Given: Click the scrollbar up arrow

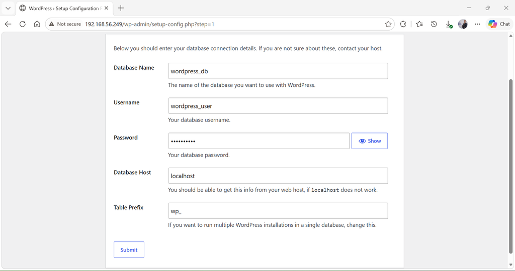Looking at the screenshot, I should [x=510, y=36].
